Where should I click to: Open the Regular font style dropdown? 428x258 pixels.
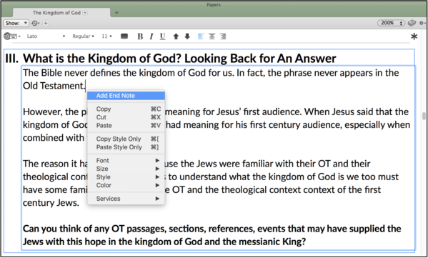[83, 36]
